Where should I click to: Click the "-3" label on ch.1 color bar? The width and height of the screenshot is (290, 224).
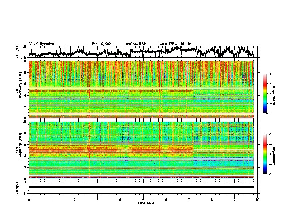[x=270, y=74]
